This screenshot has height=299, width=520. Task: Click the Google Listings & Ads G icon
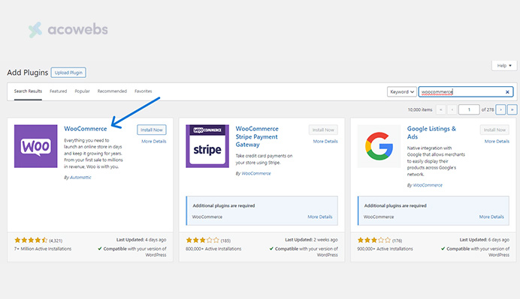(379, 146)
